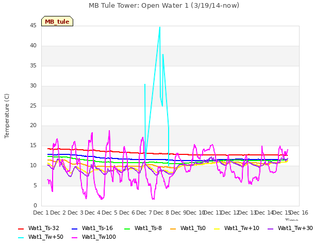Click the 0 y-axis tick label

coord(35,205)
